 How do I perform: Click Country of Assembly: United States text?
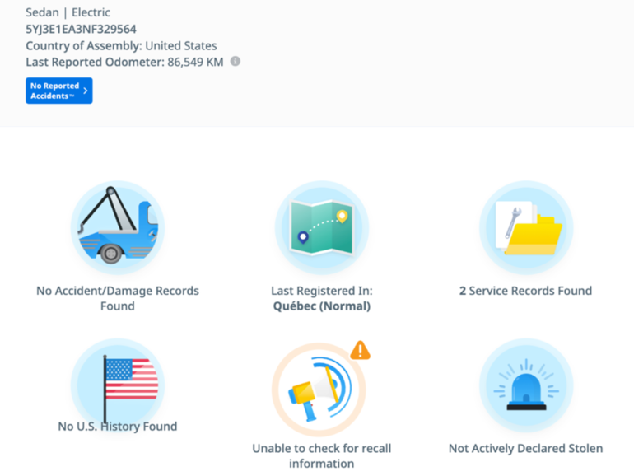(x=121, y=46)
